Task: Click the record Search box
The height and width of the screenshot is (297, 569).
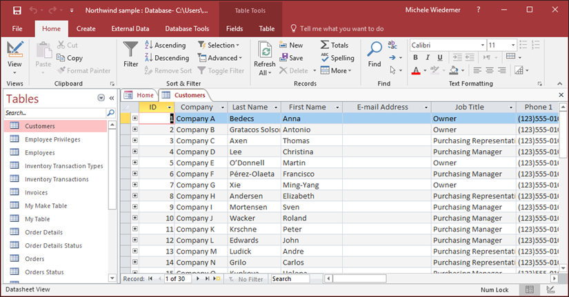Action: (x=290, y=279)
